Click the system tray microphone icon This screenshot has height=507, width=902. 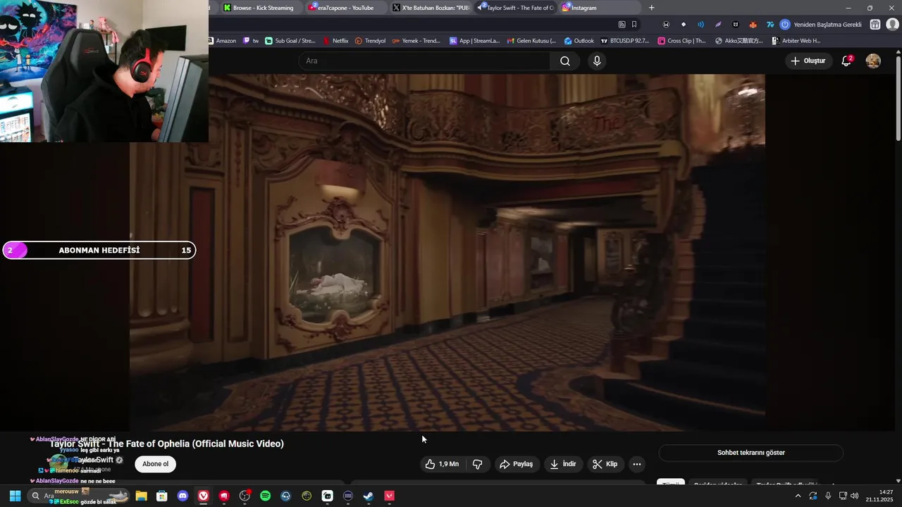(x=828, y=496)
